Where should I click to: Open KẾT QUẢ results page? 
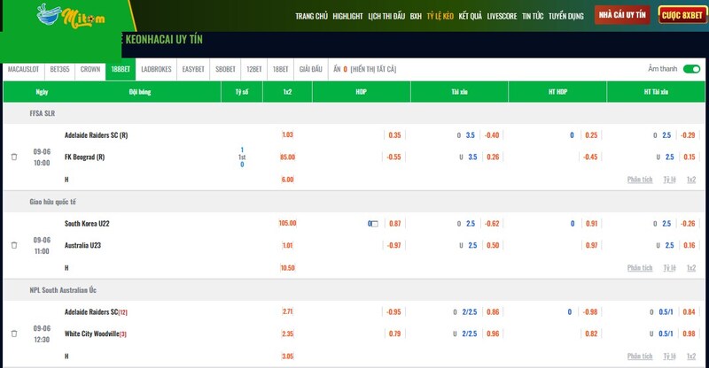tap(471, 16)
